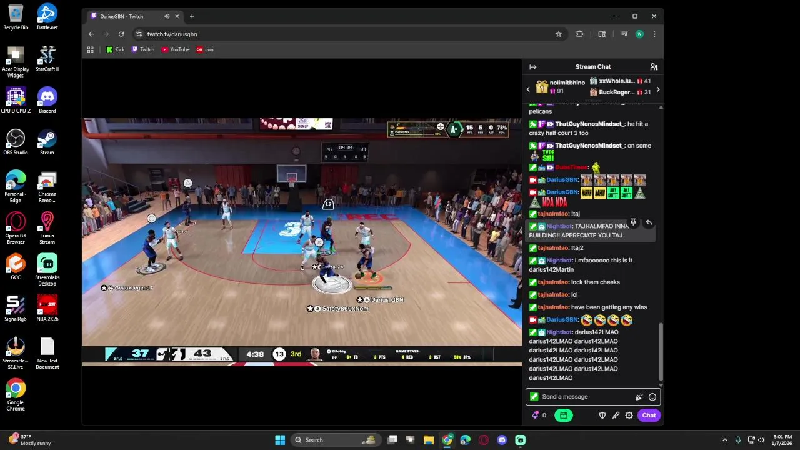Open the weather widget showing 37°F
The width and height of the screenshot is (800, 450).
29,440
